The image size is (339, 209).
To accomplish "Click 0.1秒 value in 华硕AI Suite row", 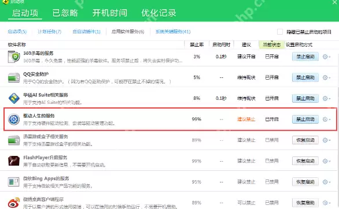I will (x=221, y=98).
